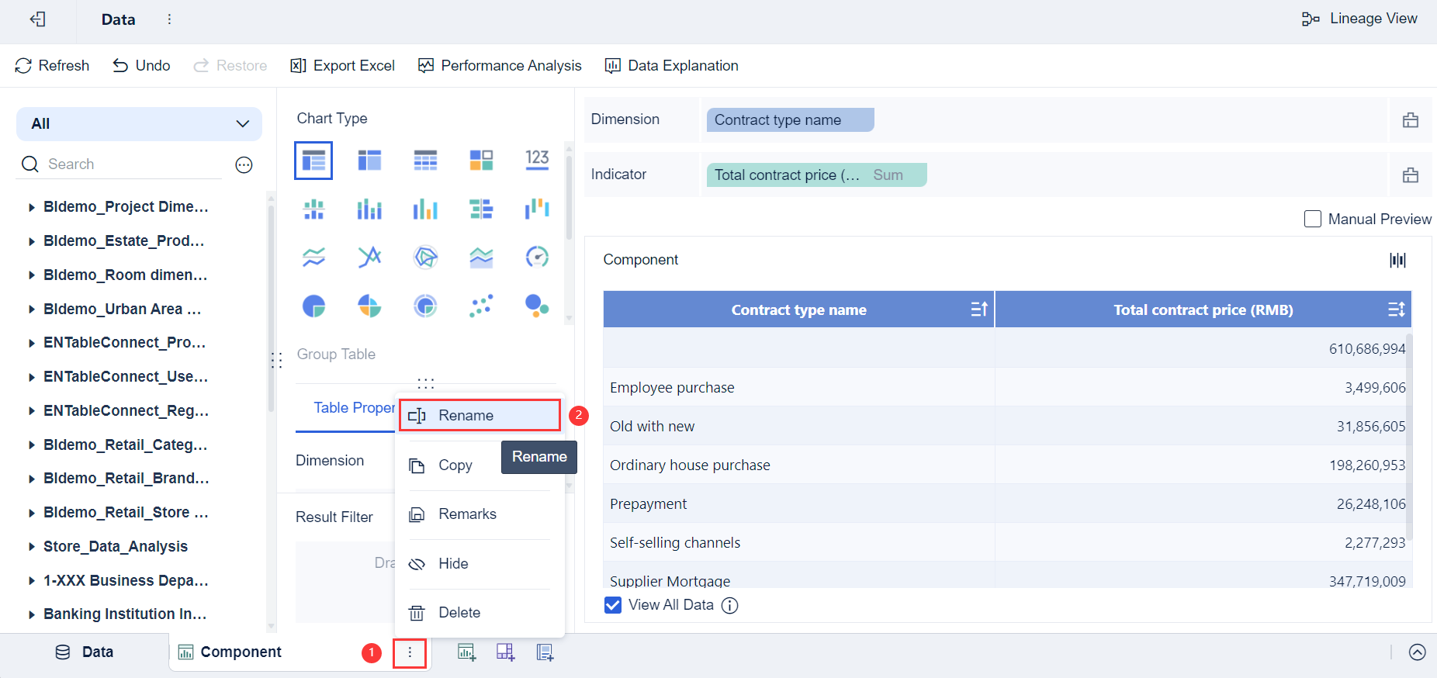This screenshot has height=678, width=1437.
Task: Click the View All Data info icon
Action: [x=730, y=605]
